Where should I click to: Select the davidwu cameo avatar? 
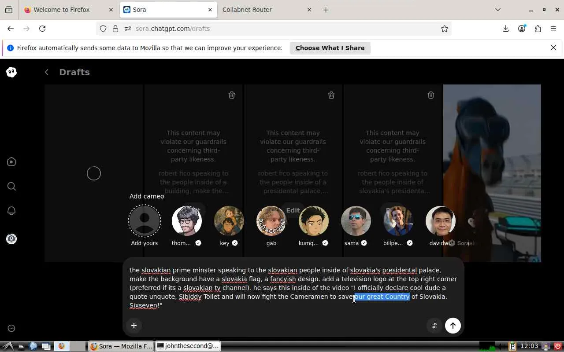pyautogui.click(x=441, y=221)
